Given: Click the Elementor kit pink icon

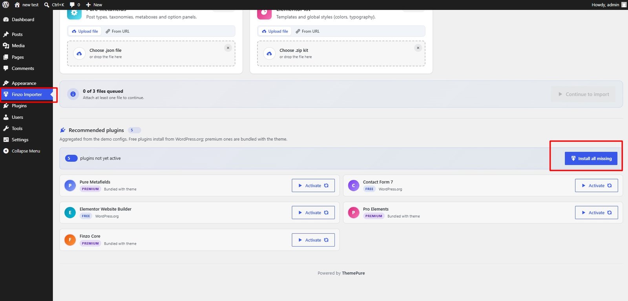Looking at the screenshot, I should pyautogui.click(x=264, y=13).
